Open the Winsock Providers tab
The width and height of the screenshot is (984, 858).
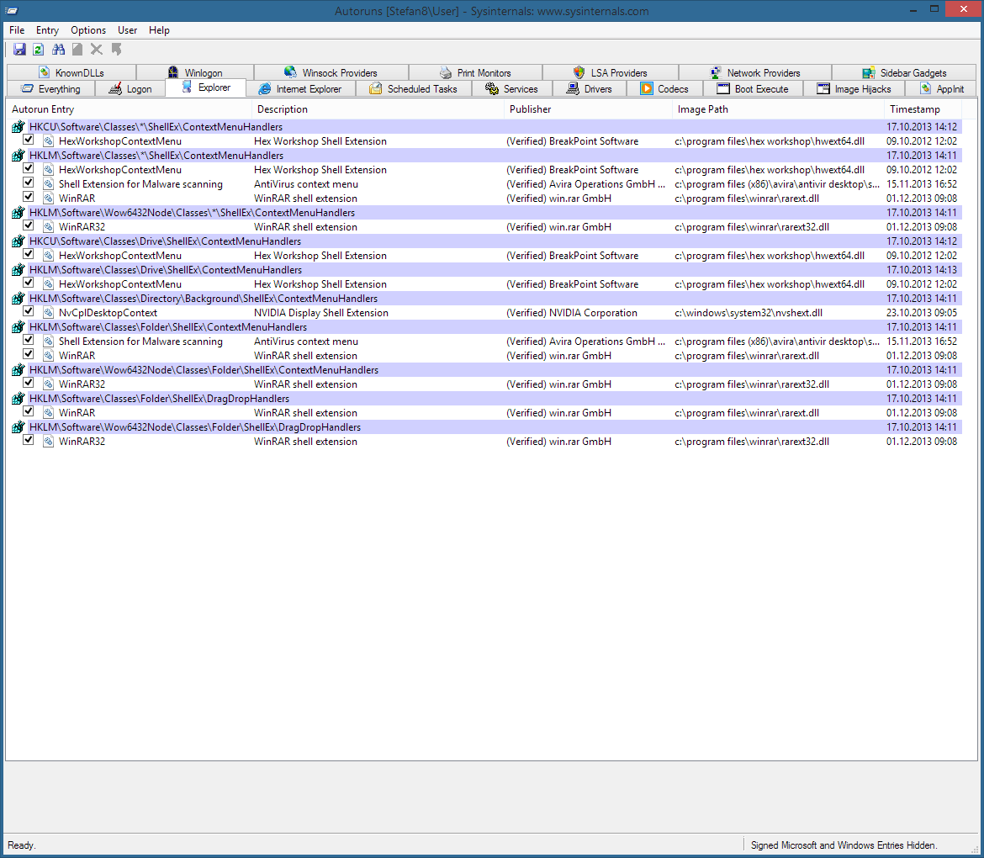pos(331,72)
